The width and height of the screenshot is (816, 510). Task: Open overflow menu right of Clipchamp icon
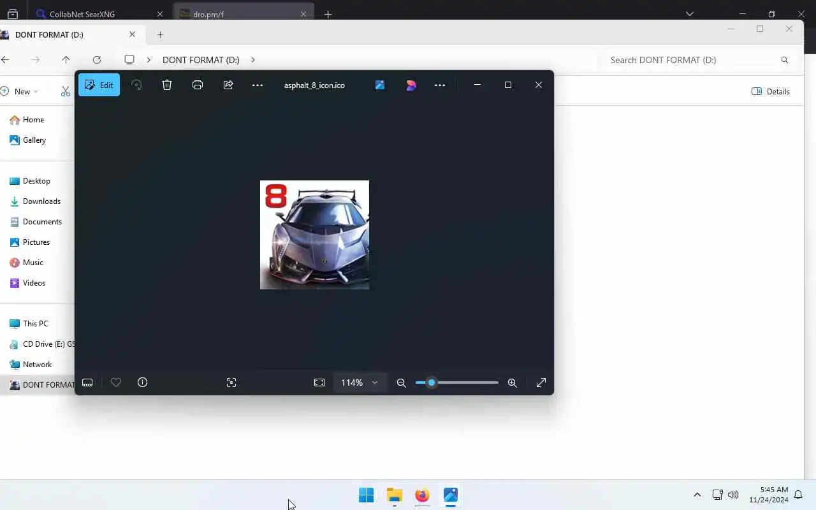pyautogui.click(x=440, y=85)
